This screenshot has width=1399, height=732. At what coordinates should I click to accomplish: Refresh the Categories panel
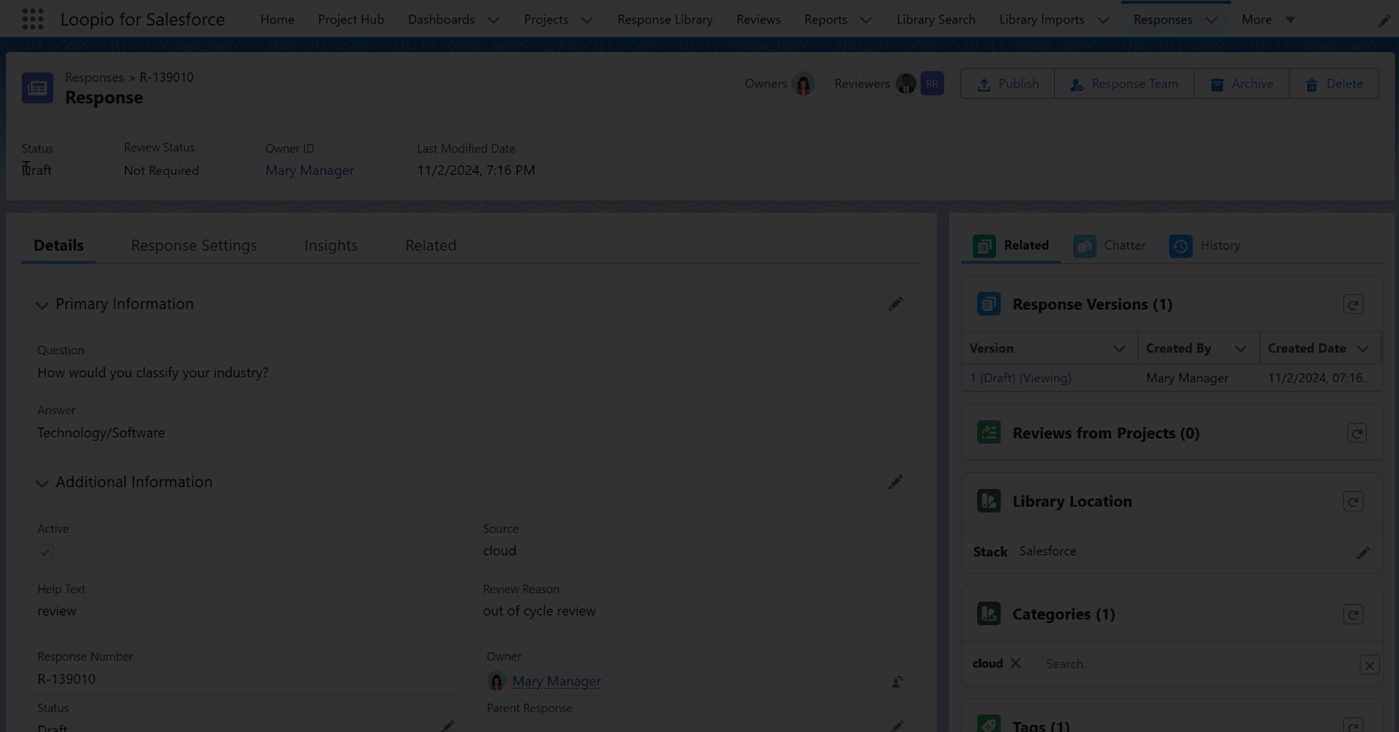click(1353, 614)
